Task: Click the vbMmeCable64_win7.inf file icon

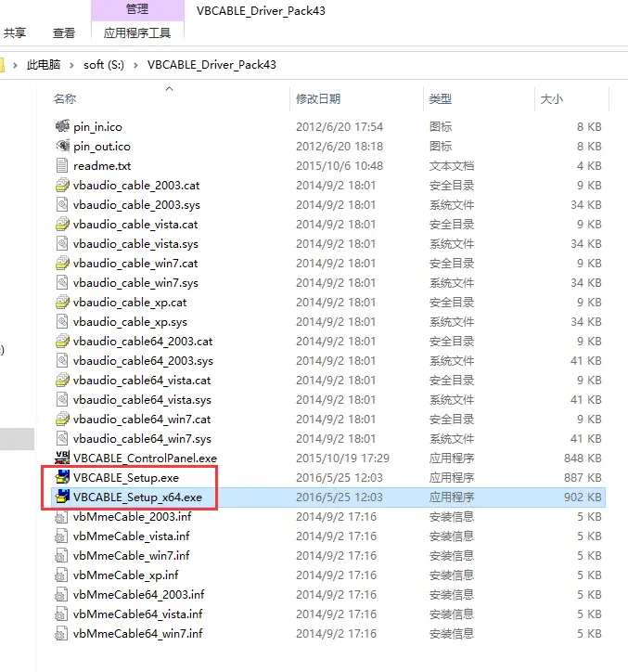Action: [x=61, y=633]
